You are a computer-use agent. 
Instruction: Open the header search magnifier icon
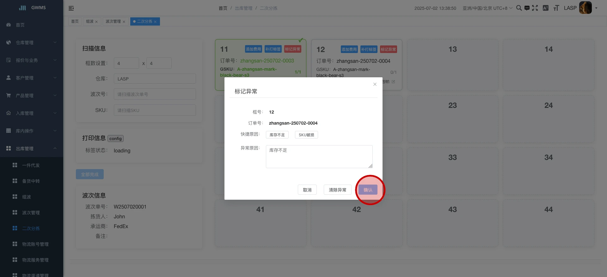point(519,8)
